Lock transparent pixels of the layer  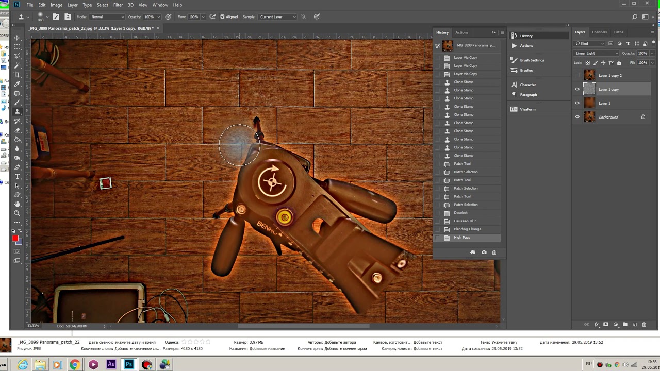point(587,63)
